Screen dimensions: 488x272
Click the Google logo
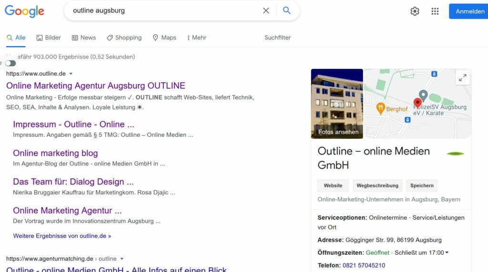(24, 11)
